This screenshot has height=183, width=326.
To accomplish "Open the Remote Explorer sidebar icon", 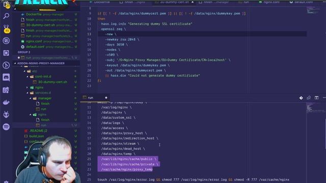I will [6, 90].
